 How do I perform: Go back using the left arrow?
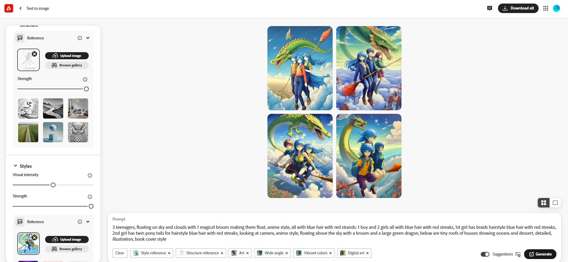[20, 8]
